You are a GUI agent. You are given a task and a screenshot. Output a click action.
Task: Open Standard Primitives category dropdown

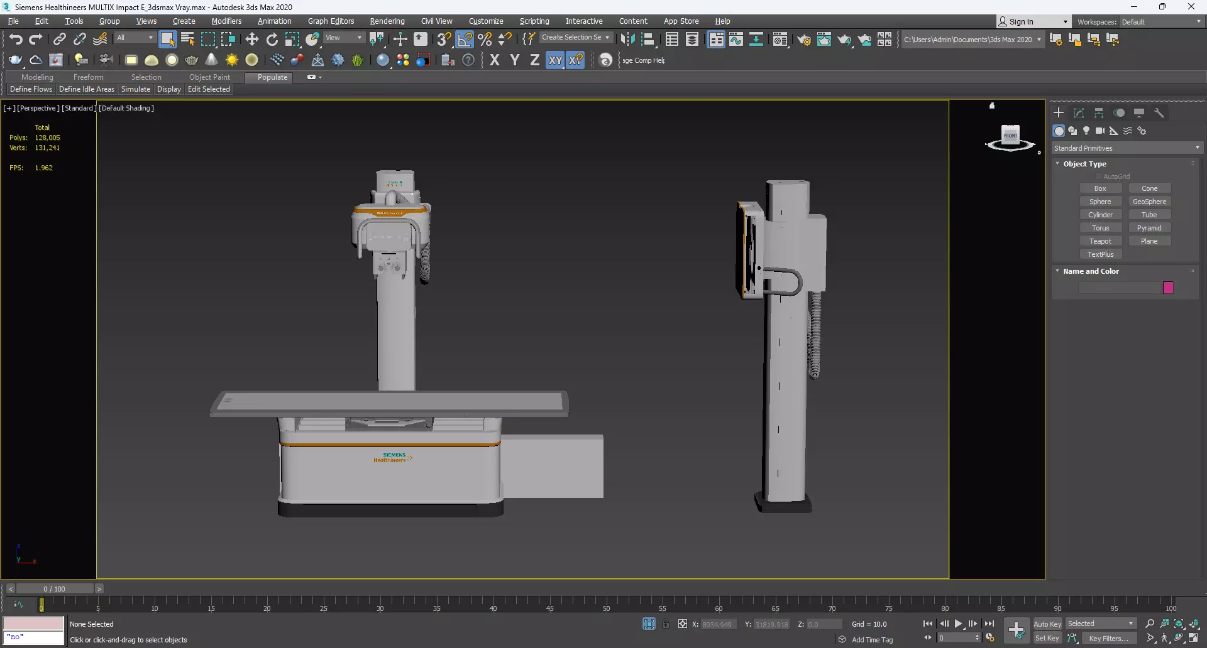tap(1127, 148)
